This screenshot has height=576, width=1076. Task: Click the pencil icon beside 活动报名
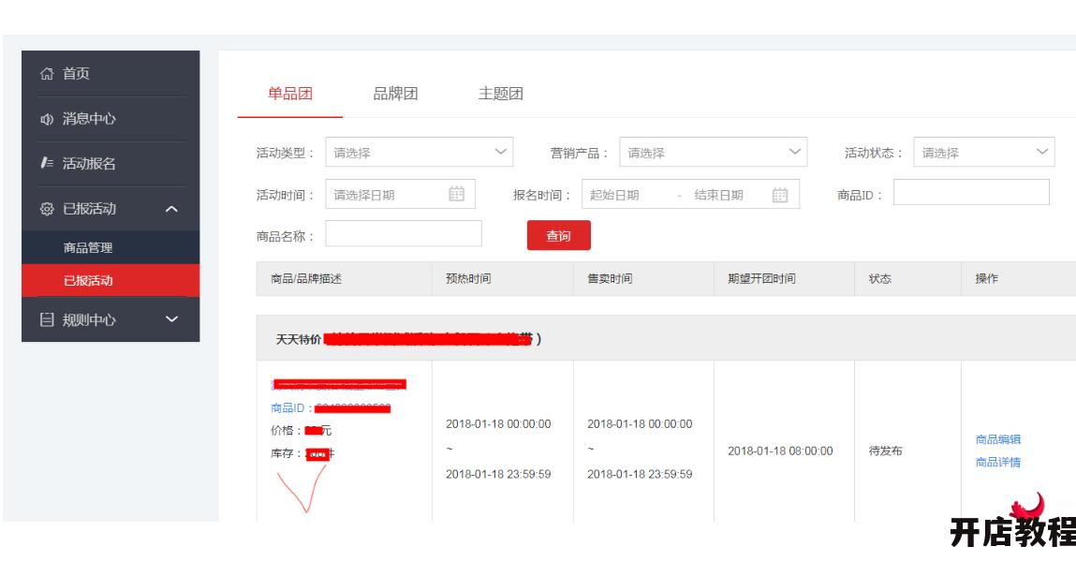(47, 163)
